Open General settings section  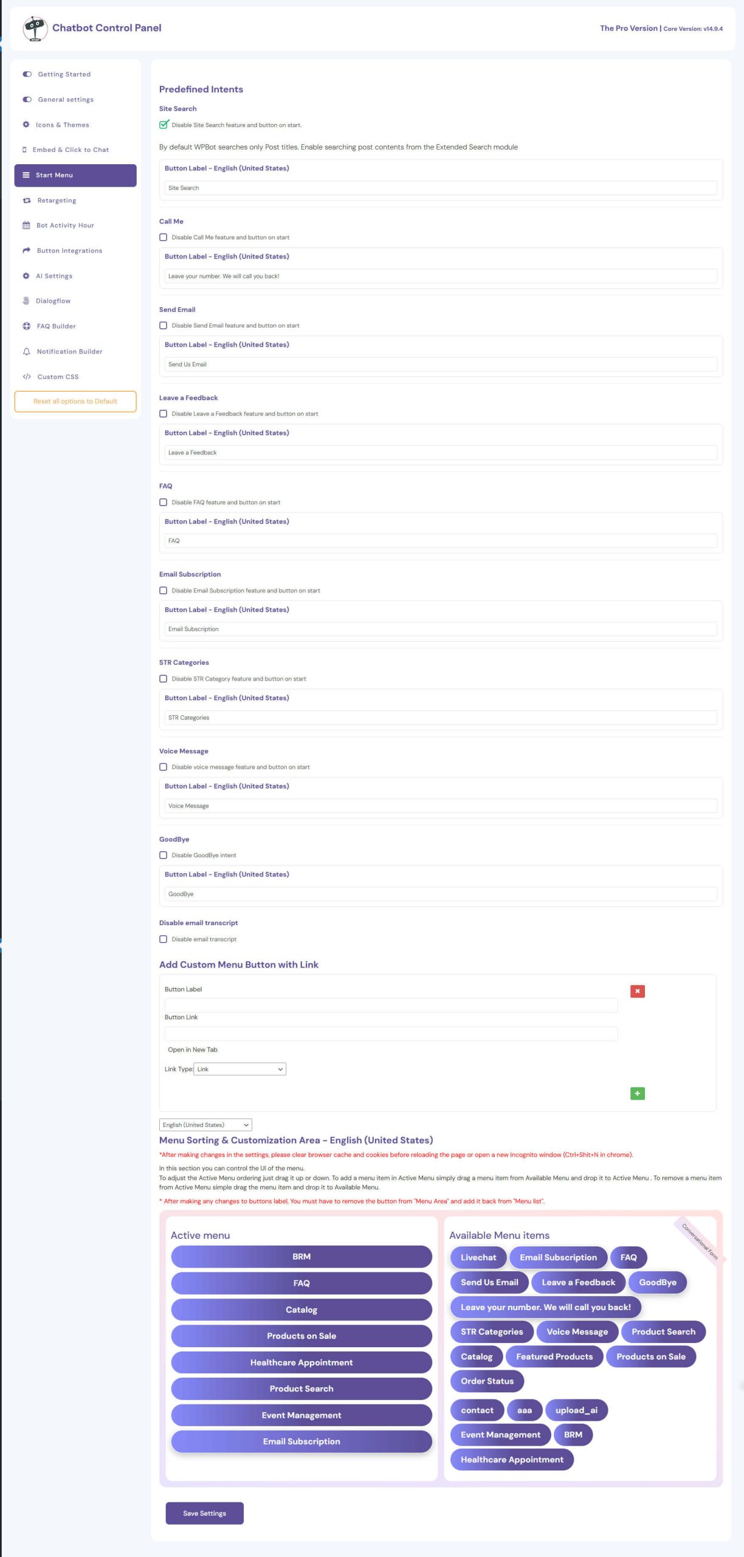[x=75, y=100]
